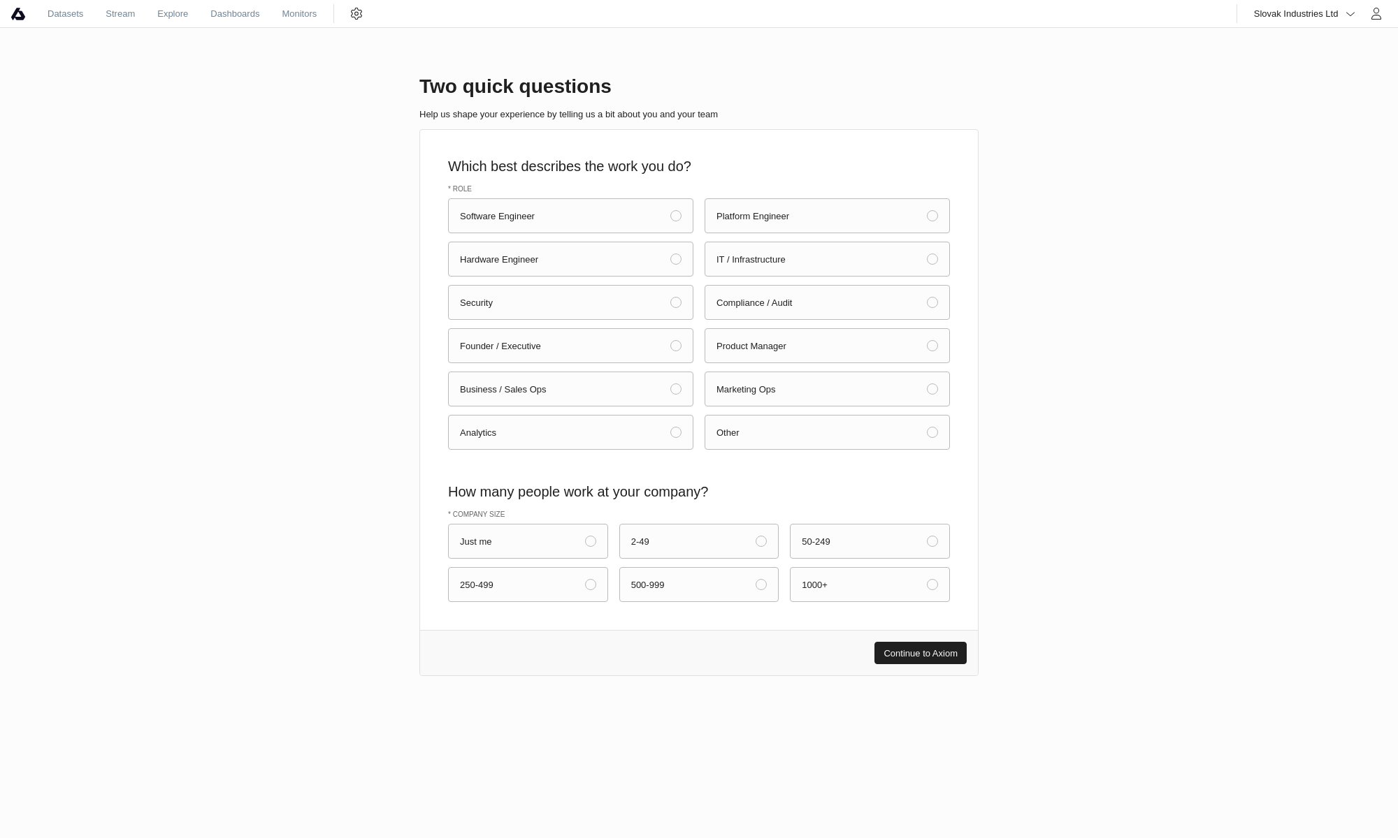
Task: Select the Software Engineer role
Action: tap(570, 216)
